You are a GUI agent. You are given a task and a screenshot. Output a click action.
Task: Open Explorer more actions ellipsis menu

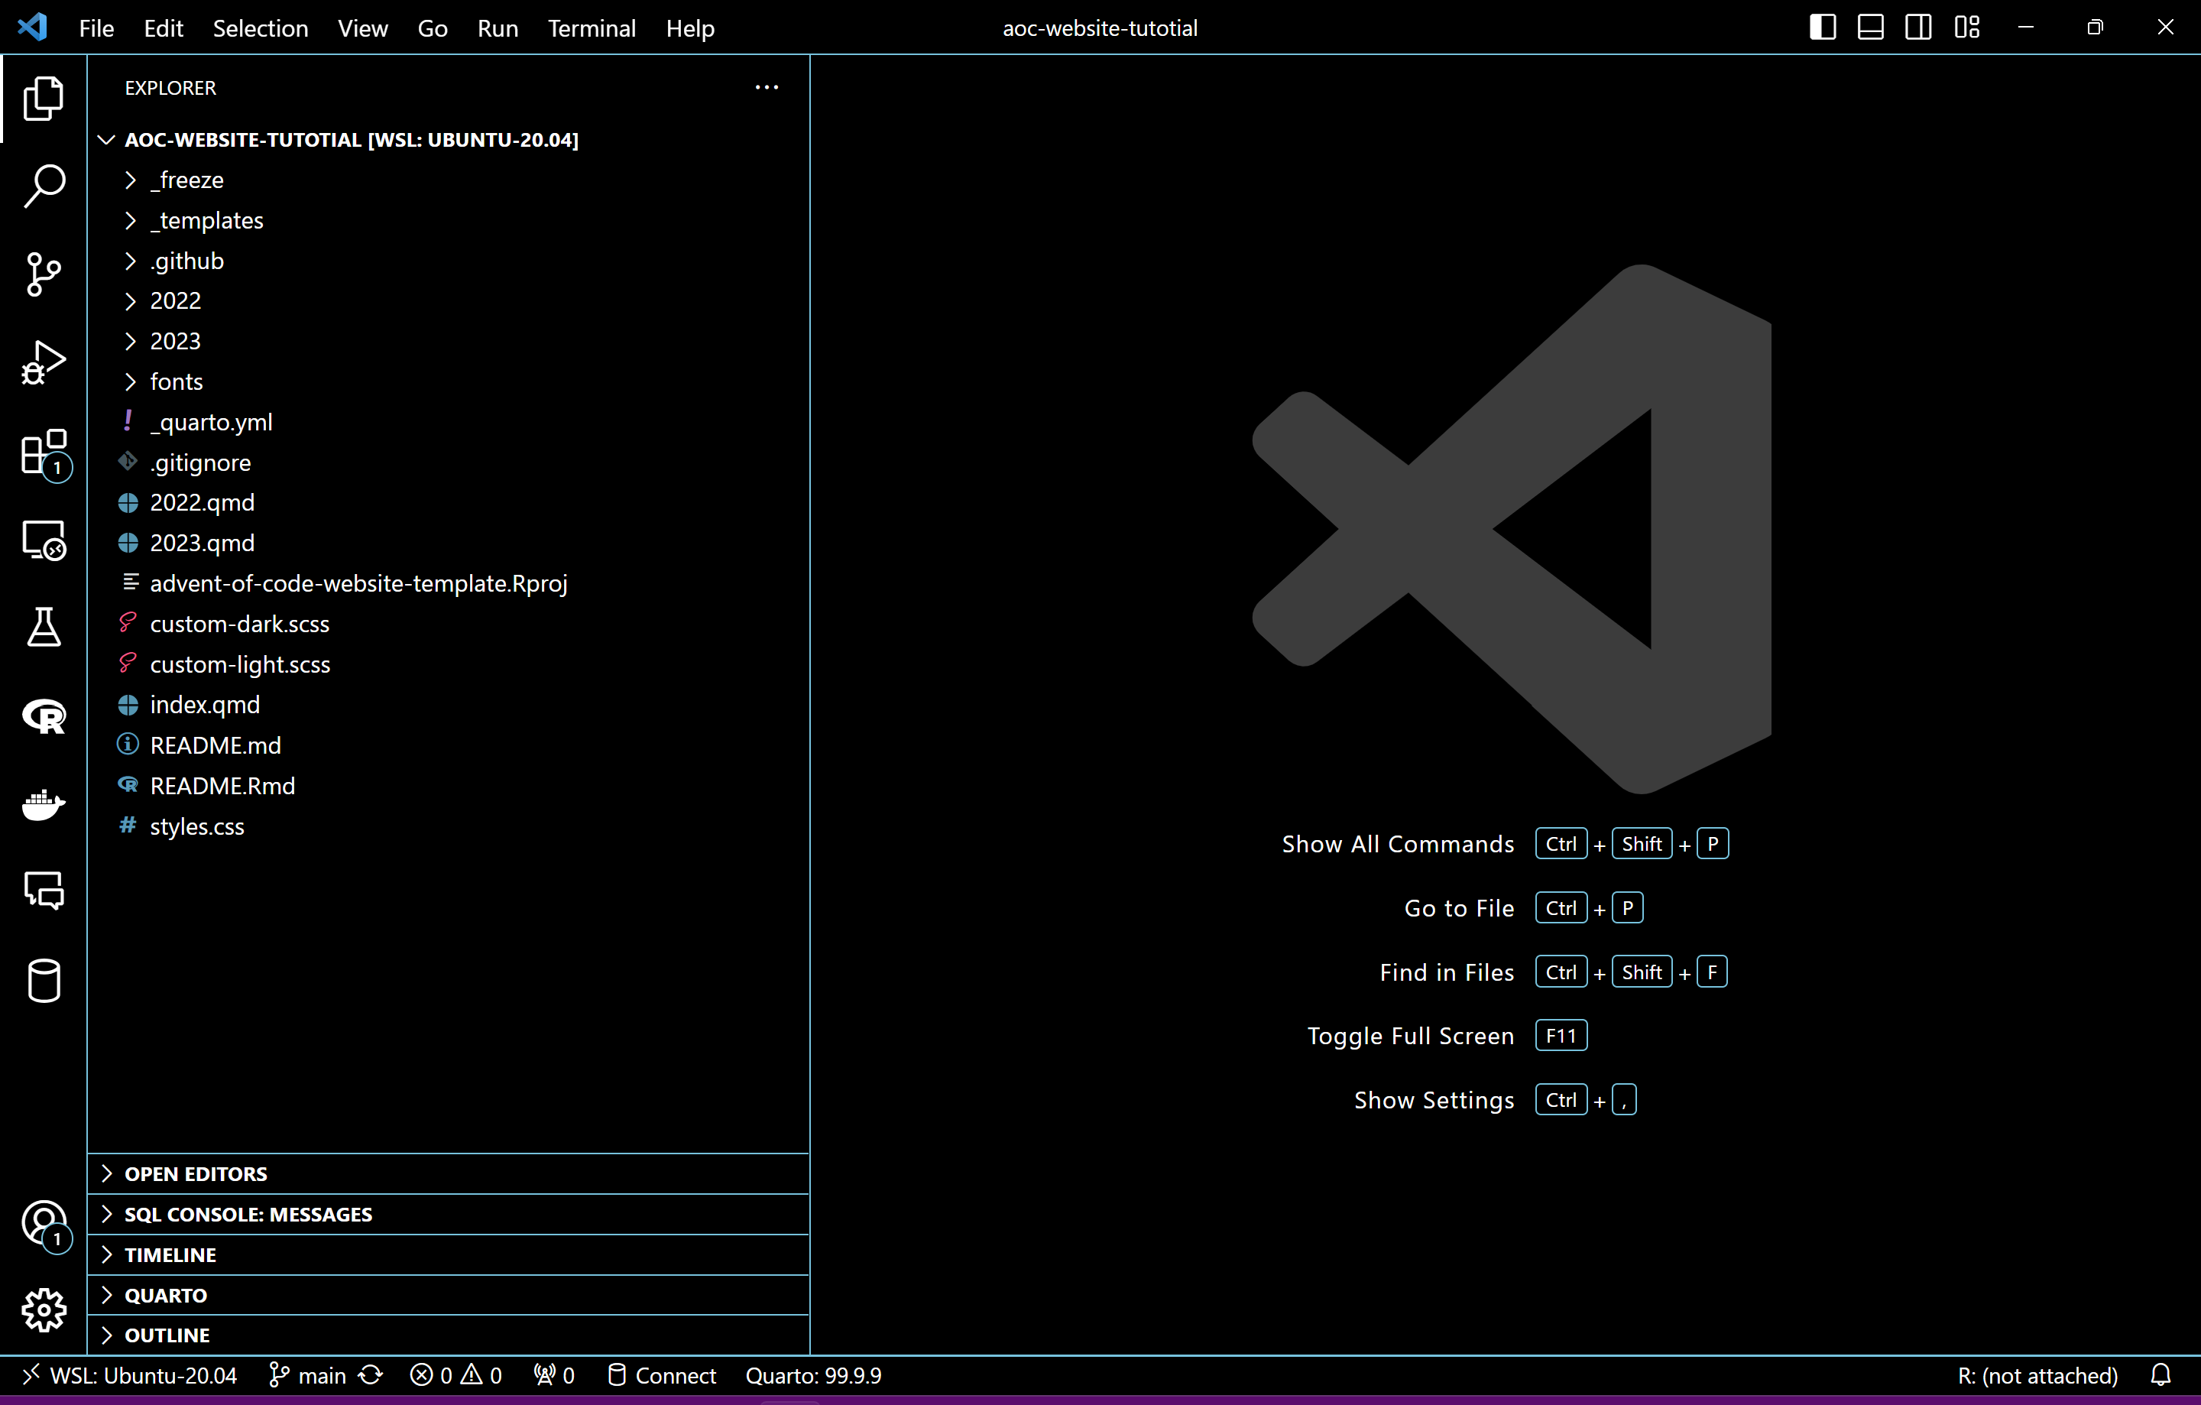(766, 88)
